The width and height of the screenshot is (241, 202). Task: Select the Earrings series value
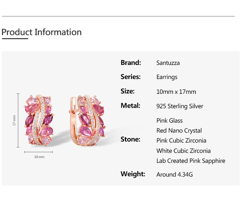pyautogui.click(x=167, y=77)
